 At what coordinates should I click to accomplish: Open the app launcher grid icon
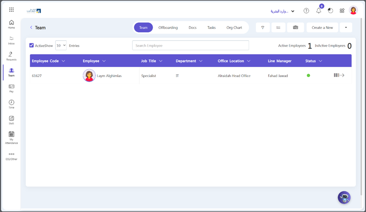coord(11,10)
